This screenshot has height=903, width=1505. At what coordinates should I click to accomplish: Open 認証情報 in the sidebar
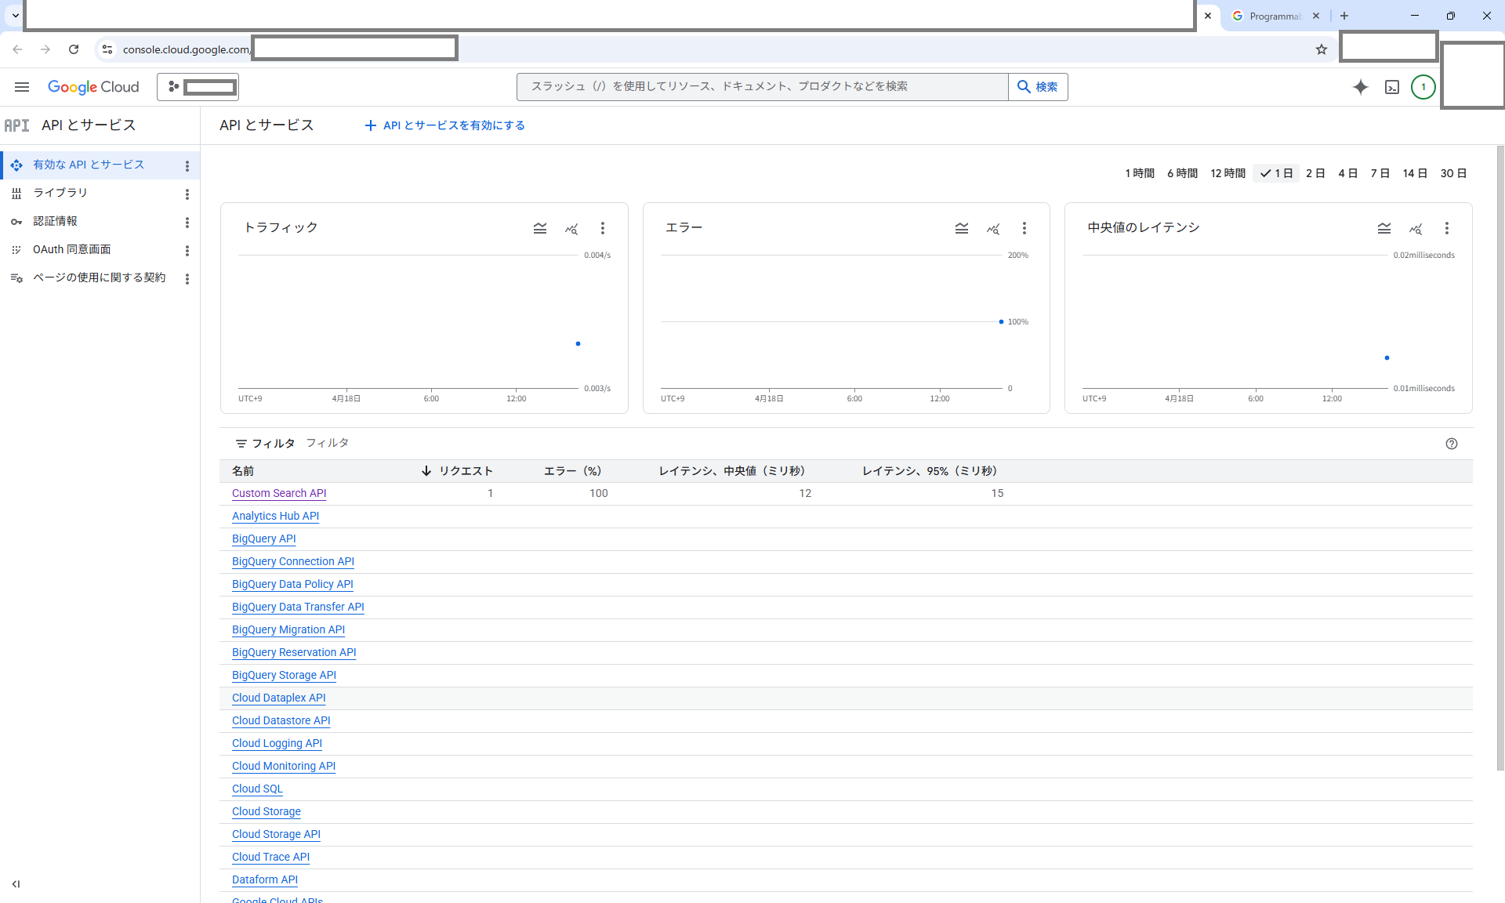coord(55,221)
